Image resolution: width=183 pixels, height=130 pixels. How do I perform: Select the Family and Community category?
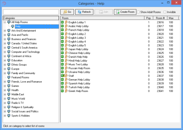coord(23,73)
